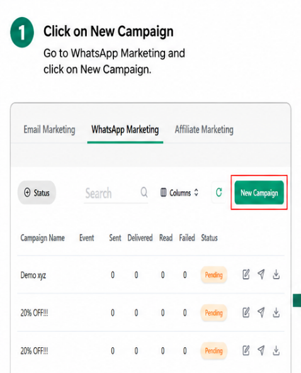
Task: Switch to Email Marketing tab
Action: point(49,130)
